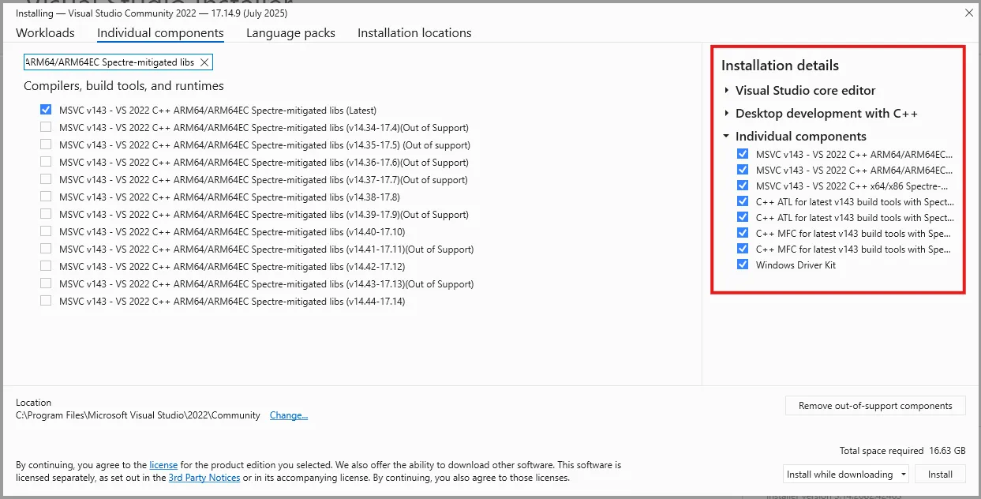This screenshot has width=981, height=499.
Task: Check the v14.35-17.5 Spectre-mitigated libs box
Action: [46, 145]
